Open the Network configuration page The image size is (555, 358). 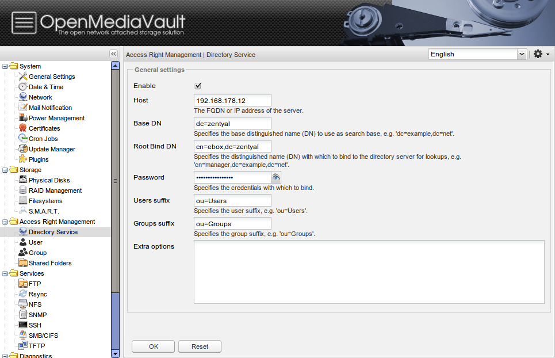tap(40, 97)
